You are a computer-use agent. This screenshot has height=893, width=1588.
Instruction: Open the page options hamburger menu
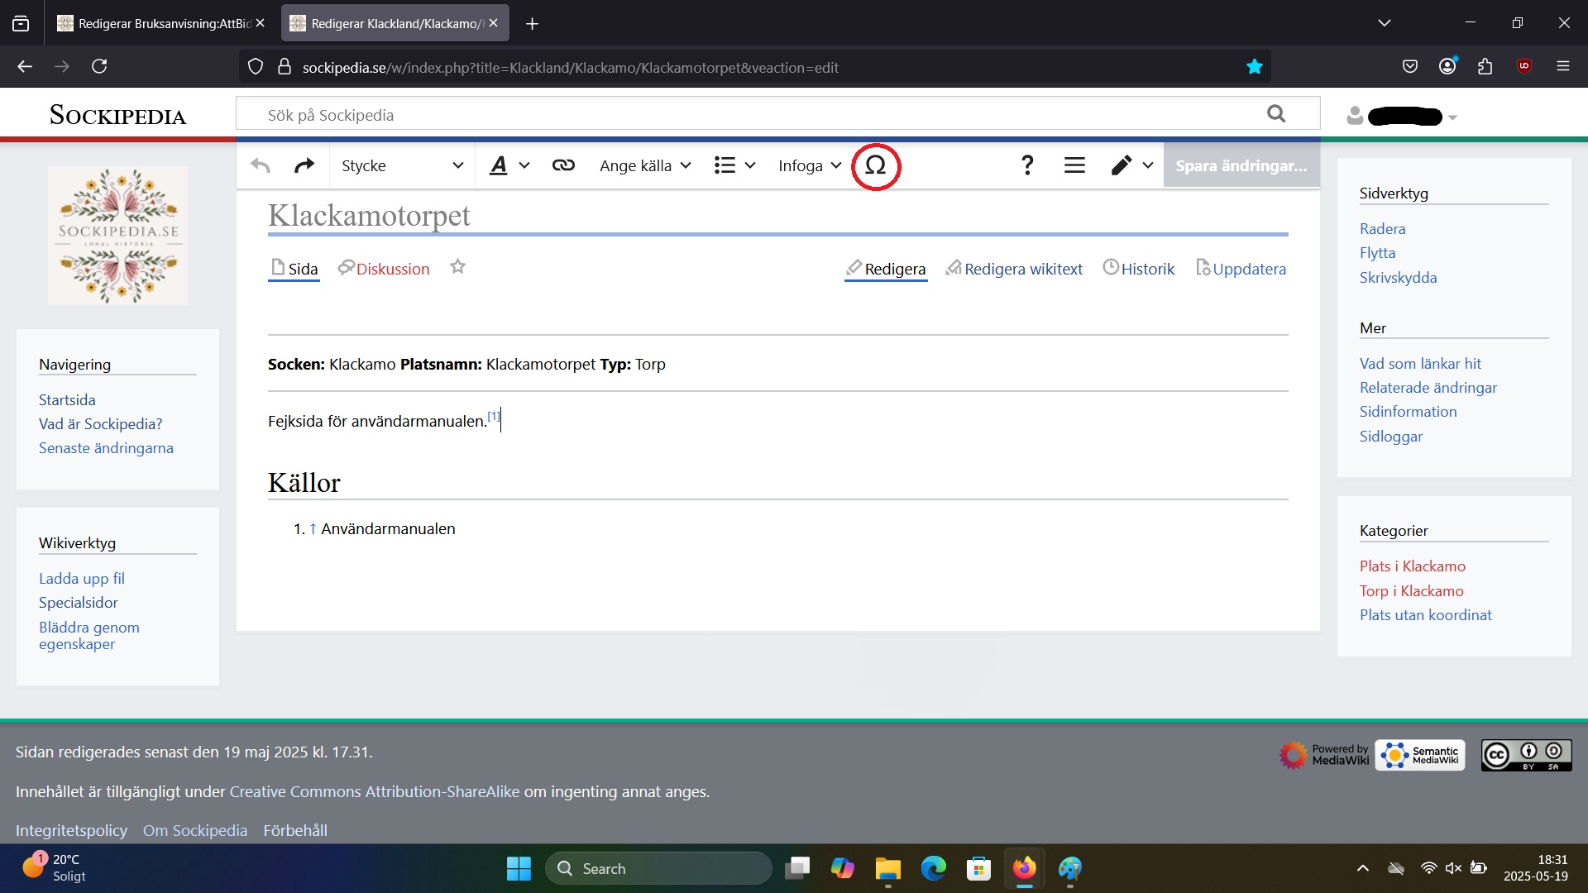(x=1074, y=165)
